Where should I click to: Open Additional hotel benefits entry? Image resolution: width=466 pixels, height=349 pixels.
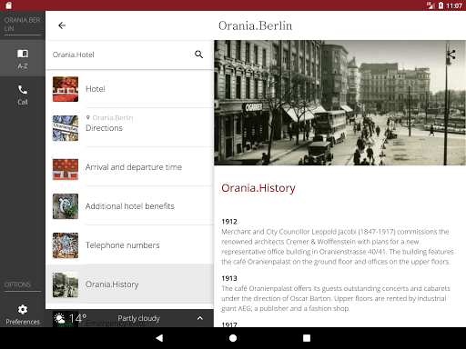pyautogui.click(x=130, y=206)
